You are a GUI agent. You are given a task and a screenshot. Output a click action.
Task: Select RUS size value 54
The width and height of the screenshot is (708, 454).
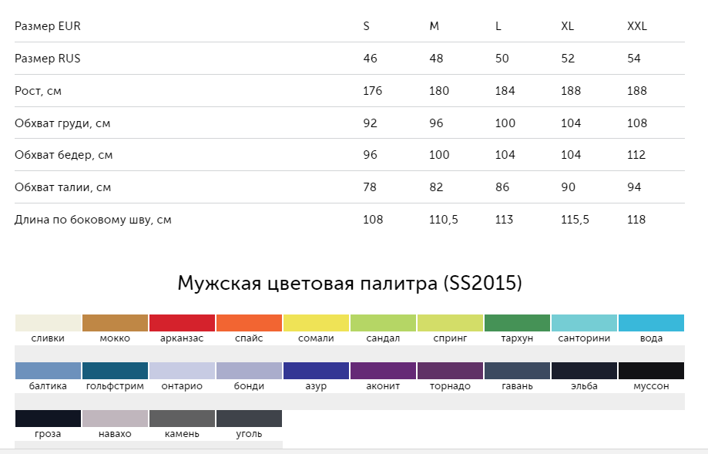(634, 59)
